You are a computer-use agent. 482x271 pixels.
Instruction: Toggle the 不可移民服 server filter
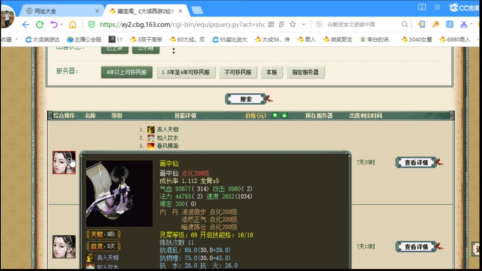pyautogui.click(x=238, y=72)
